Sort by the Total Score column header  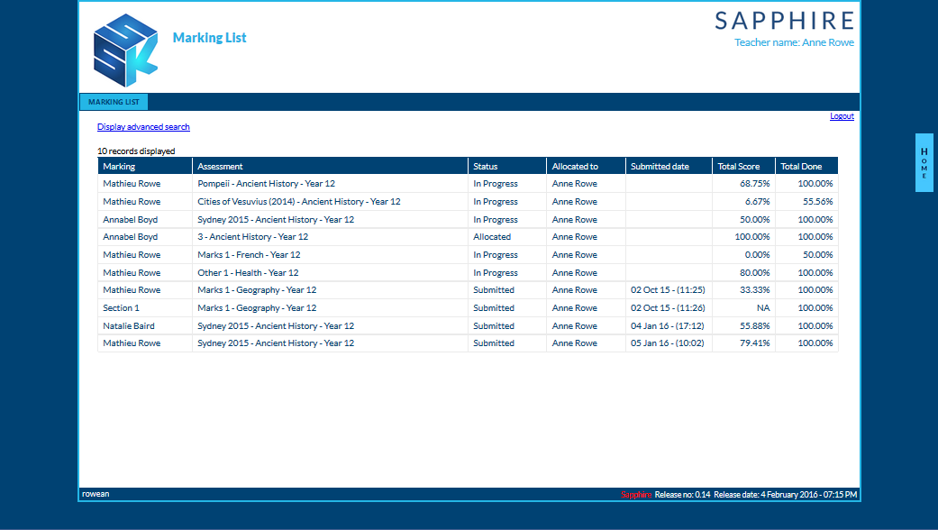(743, 166)
